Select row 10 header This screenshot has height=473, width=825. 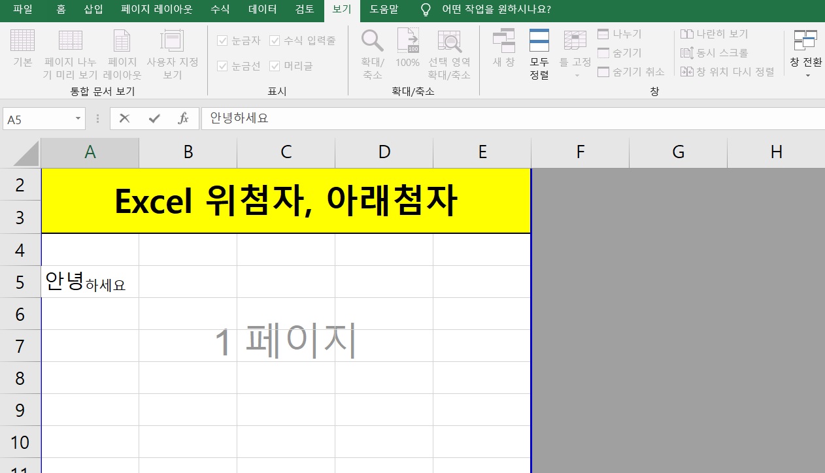(x=20, y=442)
